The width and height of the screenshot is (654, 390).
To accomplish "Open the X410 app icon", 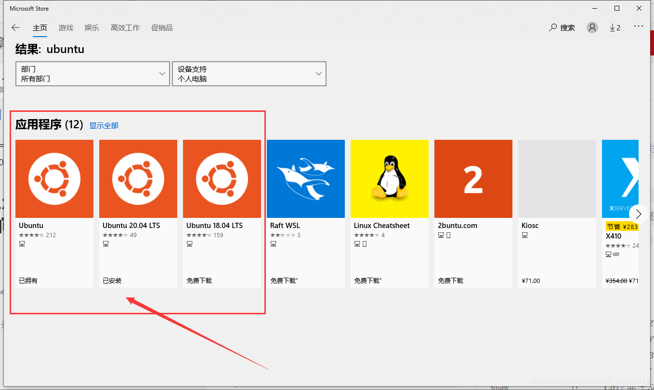I will point(620,179).
